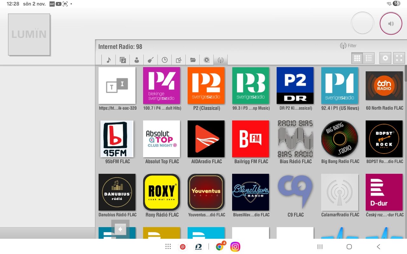Open settings via the gear icon
Image resolution: width=407 pixels, height=254 pixels.
click(x=385, y=58)
